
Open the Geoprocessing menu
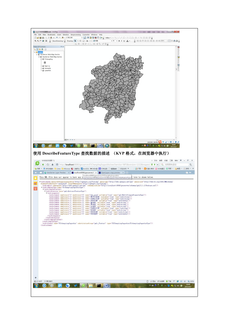coord(76,35)
